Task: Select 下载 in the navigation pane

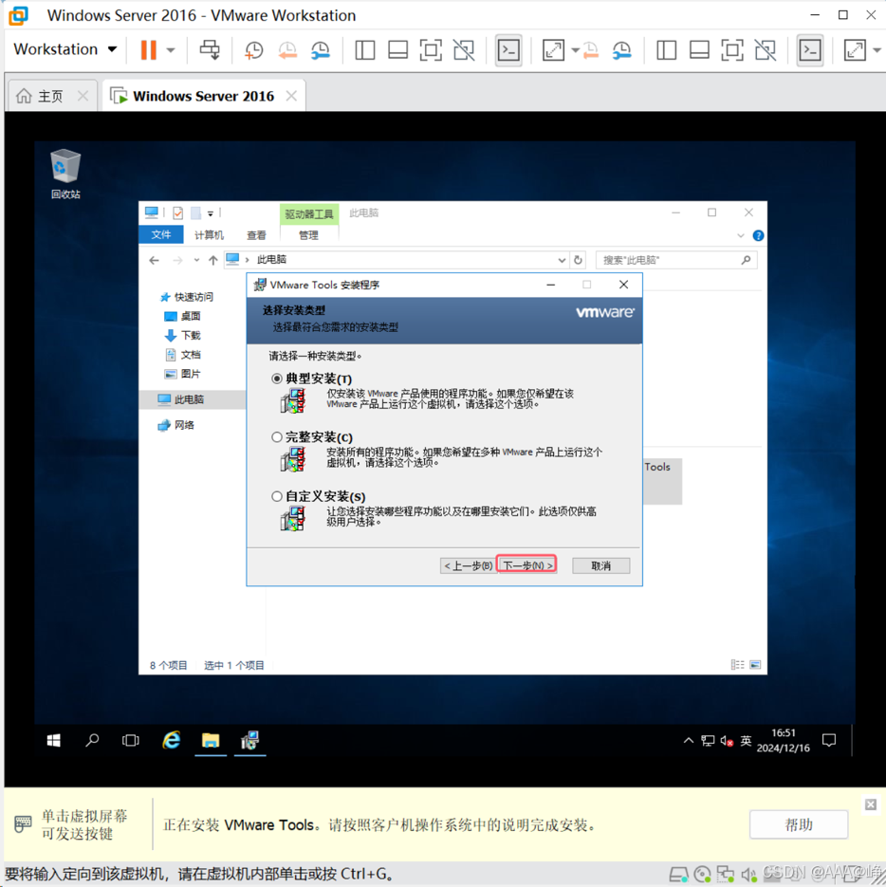Action: point(183,336)
